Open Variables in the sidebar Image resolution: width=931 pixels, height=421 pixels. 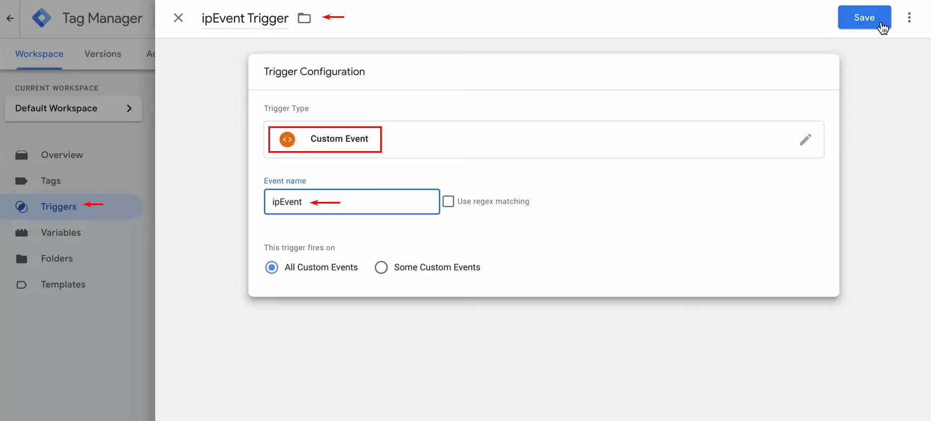point(61,233)
